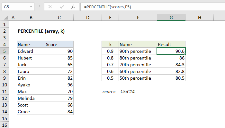Click the 'k' header cell

[x=110, y=44]
